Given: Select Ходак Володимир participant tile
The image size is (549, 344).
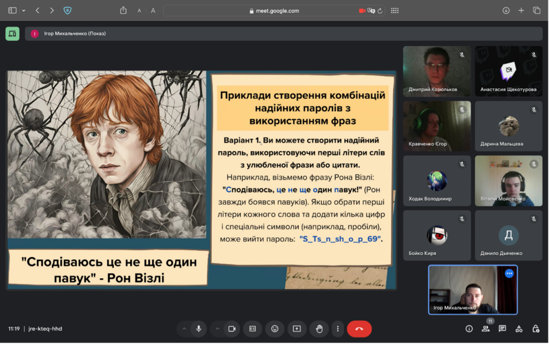Looking at the screenshot, I should point(436,181).
